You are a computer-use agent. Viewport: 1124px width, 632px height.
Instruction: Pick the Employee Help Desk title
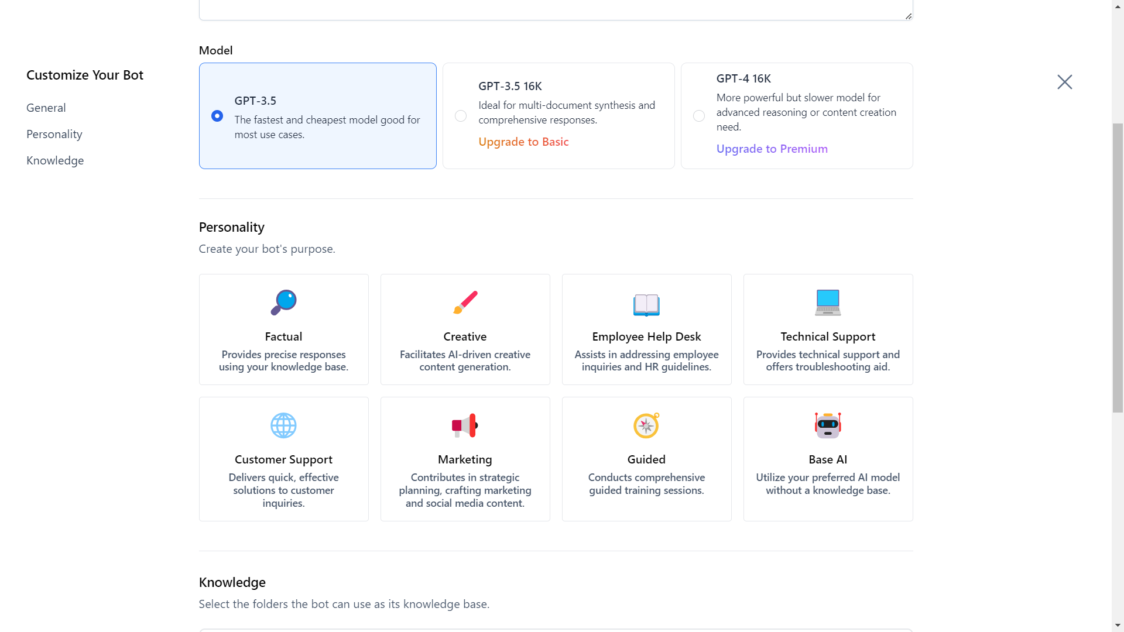coord(646,336)
